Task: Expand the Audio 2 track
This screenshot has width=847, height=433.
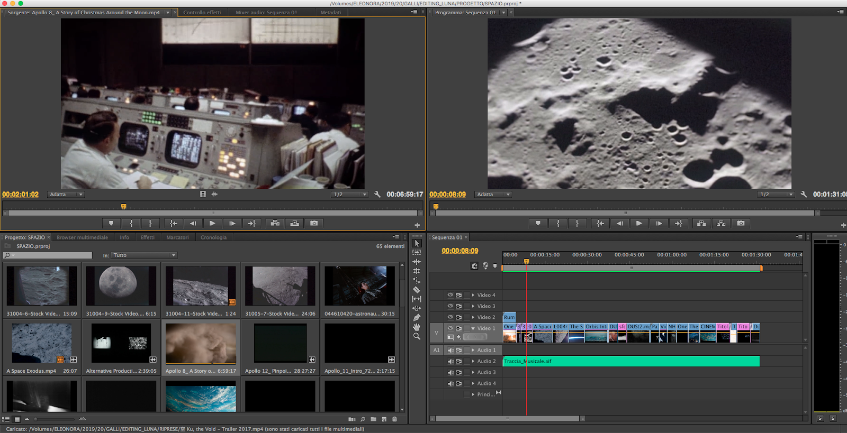Action: (x=473, y=361)
